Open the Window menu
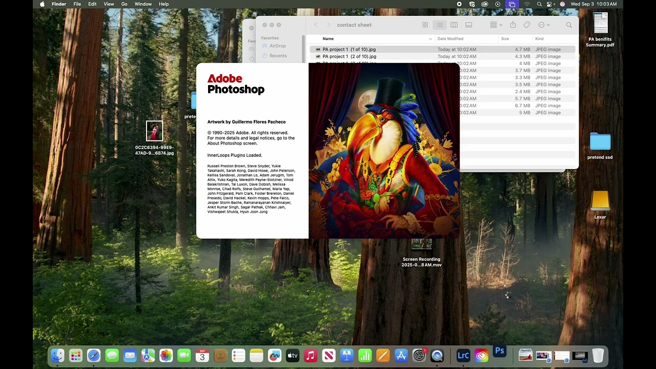Screen dimensions: 656x369 point(143,4)
